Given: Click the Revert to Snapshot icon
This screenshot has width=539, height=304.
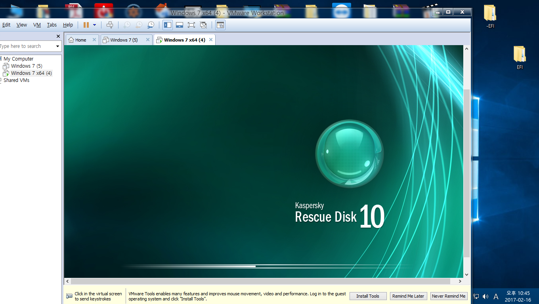Looking at the screenshot, I should click(139, 25).
